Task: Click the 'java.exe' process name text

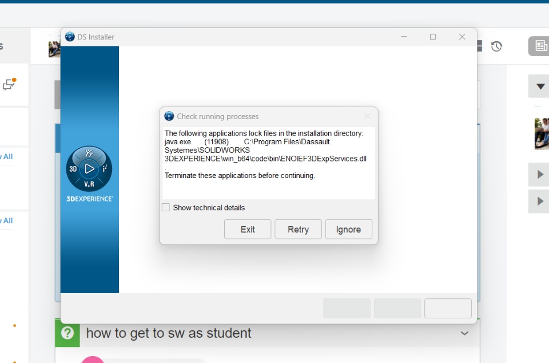Action: pos(178,142)
